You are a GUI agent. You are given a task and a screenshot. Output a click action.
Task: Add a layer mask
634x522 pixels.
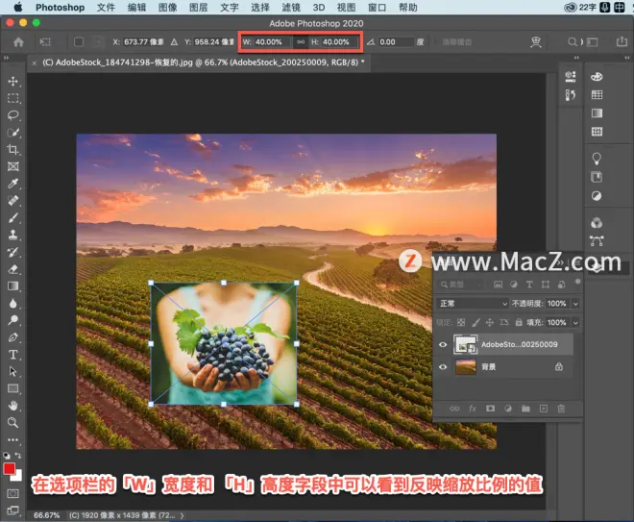point(490,409)
